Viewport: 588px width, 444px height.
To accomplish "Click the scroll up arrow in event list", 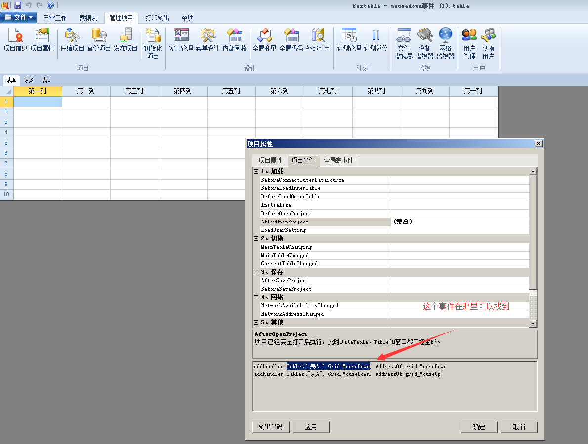I will 533,171.
